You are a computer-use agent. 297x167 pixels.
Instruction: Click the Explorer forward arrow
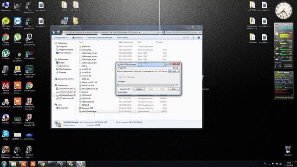[x=58, y=32]
